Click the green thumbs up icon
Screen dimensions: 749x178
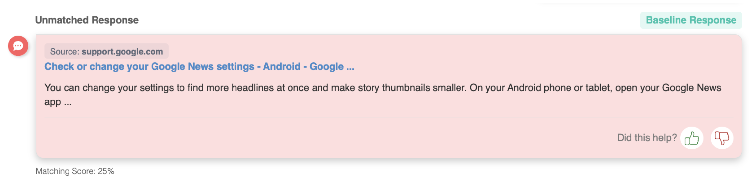pos(692,138)
